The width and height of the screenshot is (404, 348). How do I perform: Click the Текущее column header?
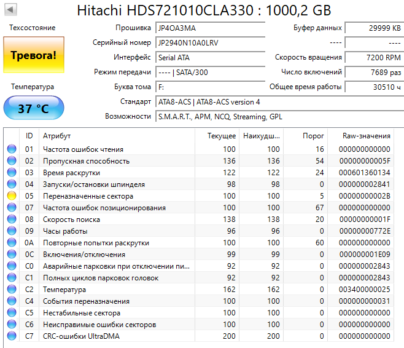[x=217, y=136]
